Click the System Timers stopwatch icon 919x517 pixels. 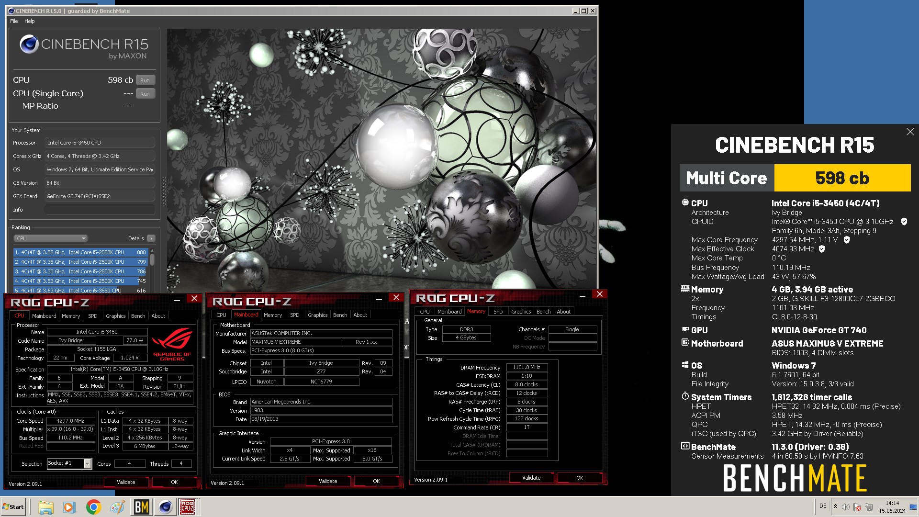(685, 396)
